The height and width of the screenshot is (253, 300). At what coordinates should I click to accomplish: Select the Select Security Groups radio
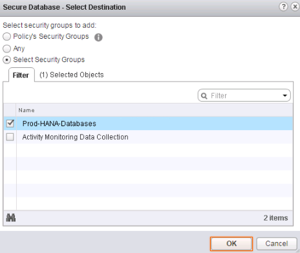tap(6, 60)
